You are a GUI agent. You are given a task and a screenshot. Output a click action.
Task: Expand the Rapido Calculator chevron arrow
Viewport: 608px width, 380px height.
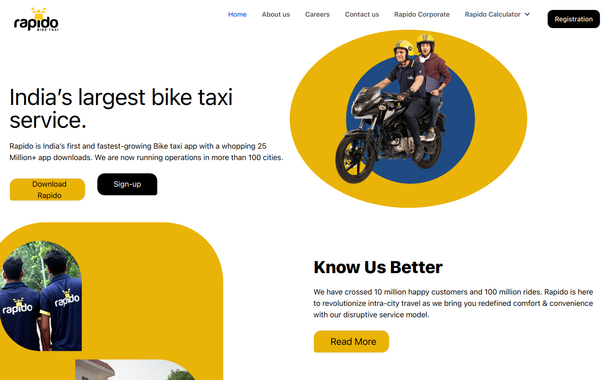(x=527, y=14)
